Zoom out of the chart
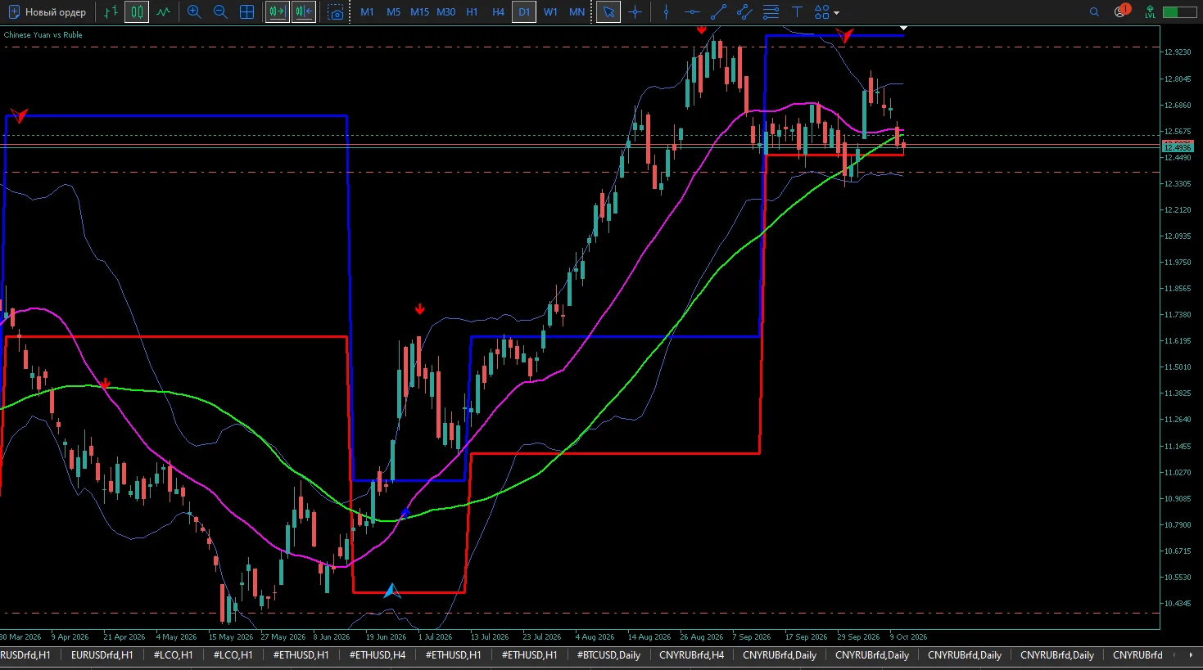 [220, 12]
